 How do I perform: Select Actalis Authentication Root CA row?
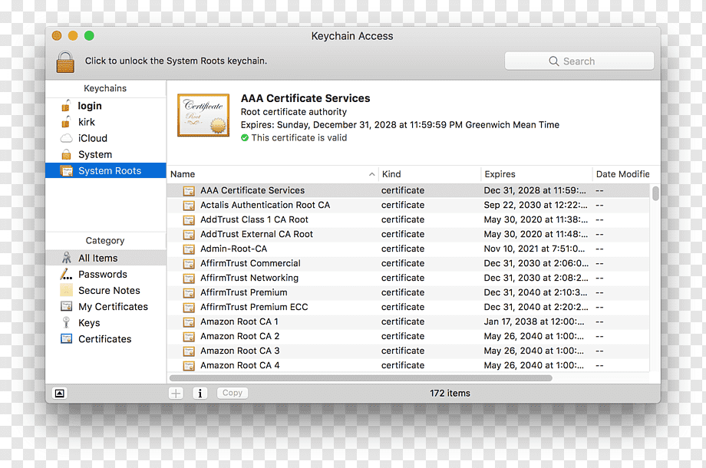click(x=408, y=205)
